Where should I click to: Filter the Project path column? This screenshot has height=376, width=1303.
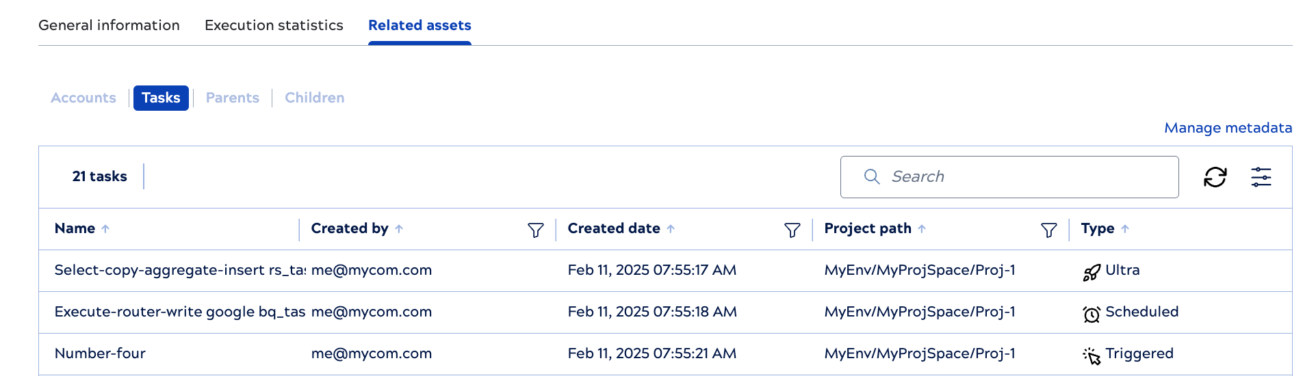coord(1049,230)
